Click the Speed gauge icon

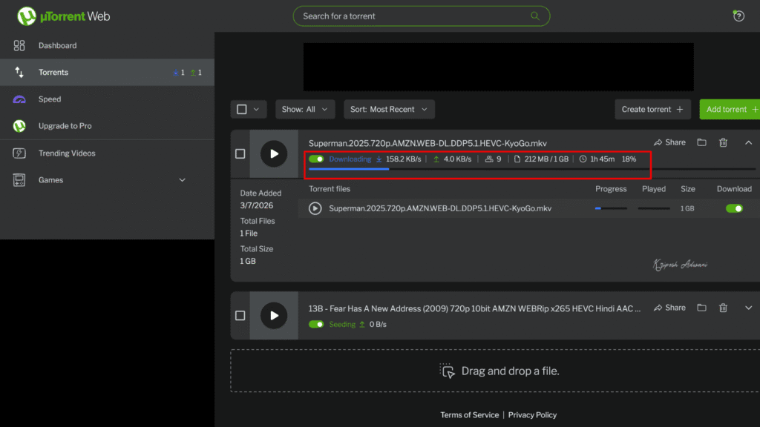point(19,99)
